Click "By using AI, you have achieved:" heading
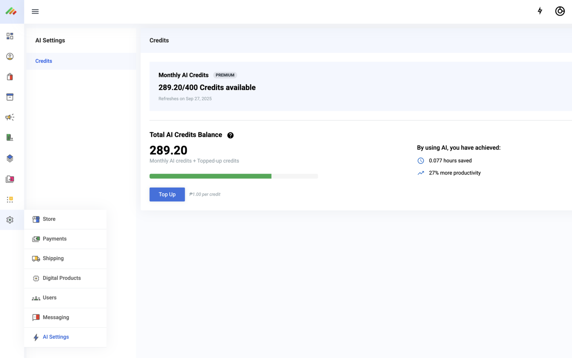 point(458,148)
